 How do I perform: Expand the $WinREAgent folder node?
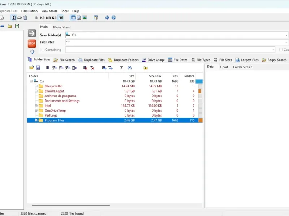pyautogui.click(x=36, y=91)
